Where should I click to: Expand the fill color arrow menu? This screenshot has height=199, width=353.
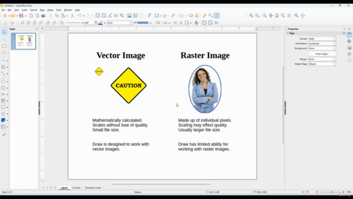151,23
